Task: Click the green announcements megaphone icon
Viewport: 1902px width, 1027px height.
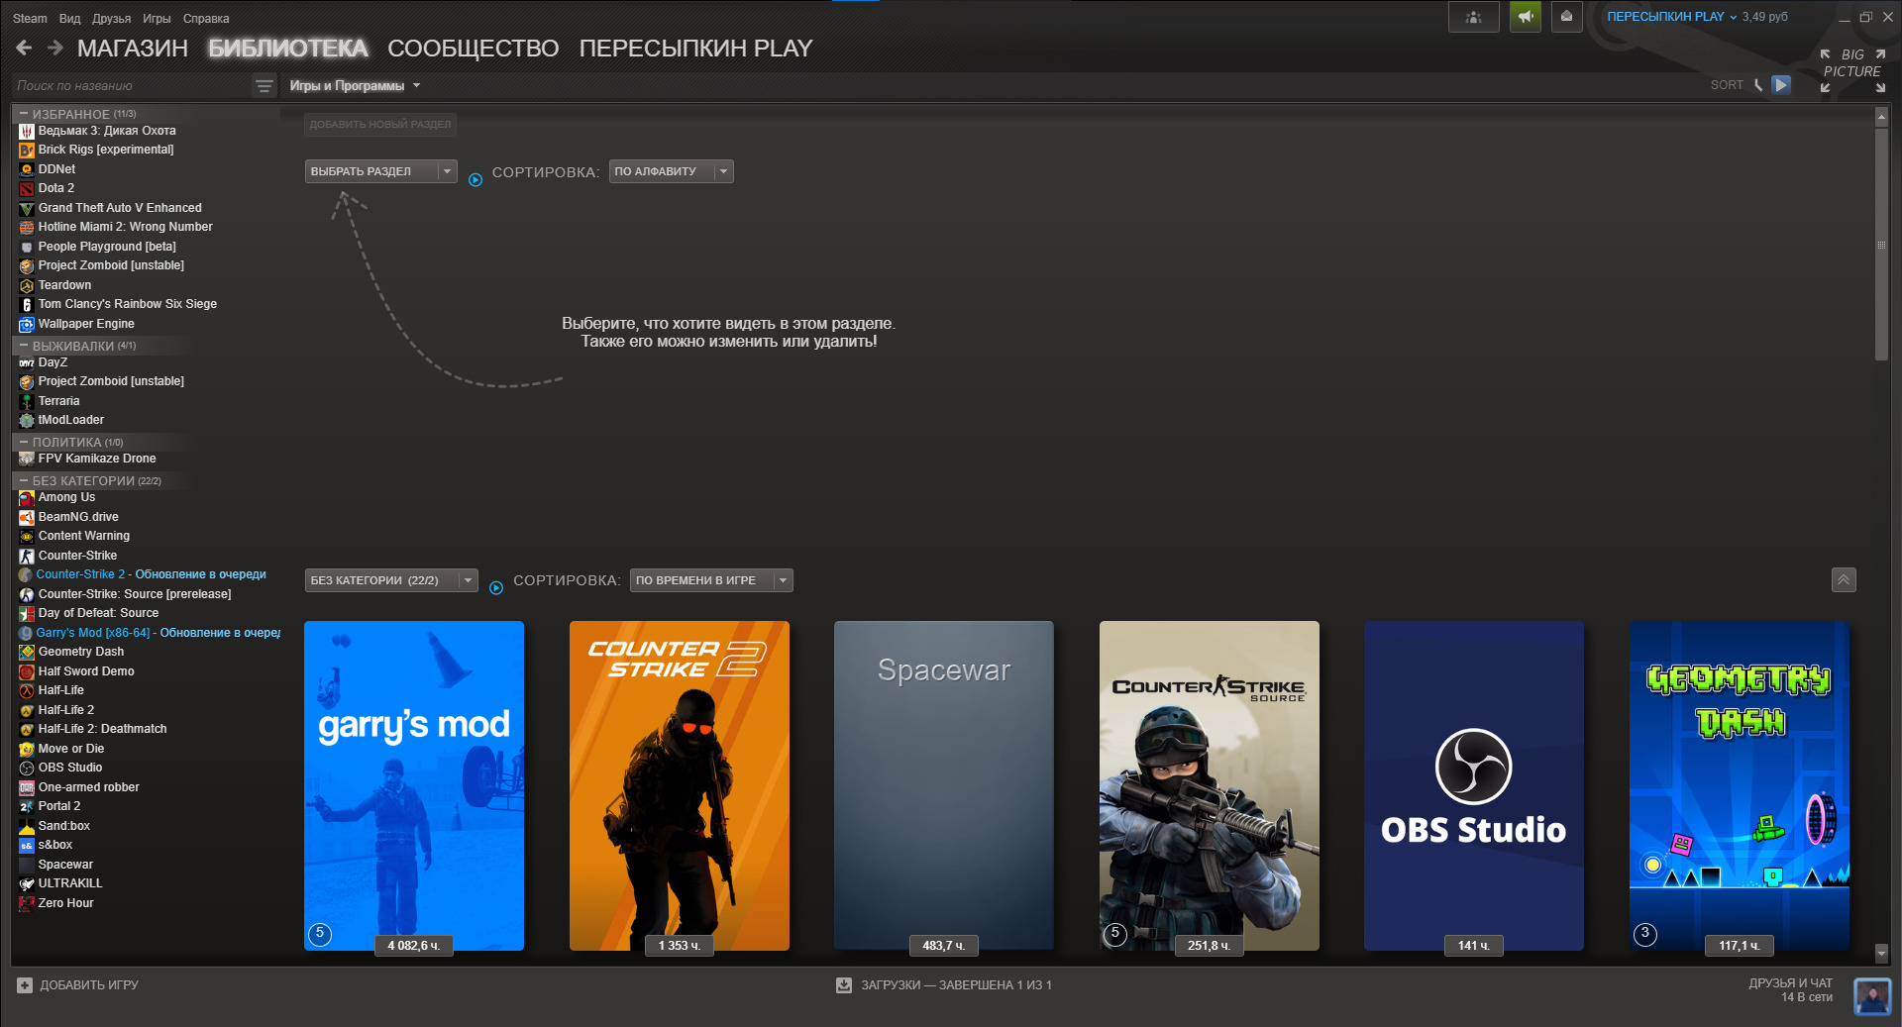Action: click(1525, 17)
